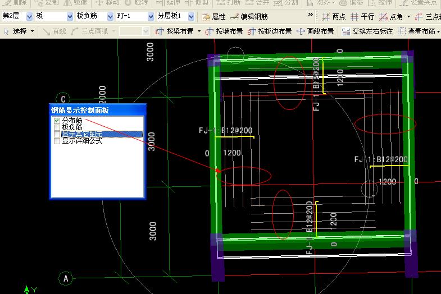Expand the toolbar overflow chevron

[x=311, y=15]
